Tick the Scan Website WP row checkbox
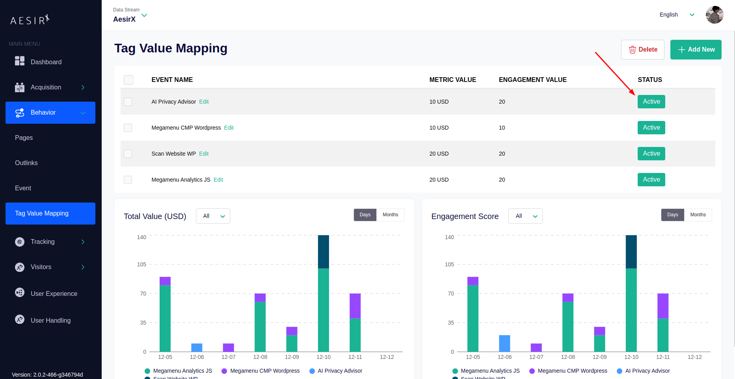Viewport: 735px width, 379px height. pos(128,154)
